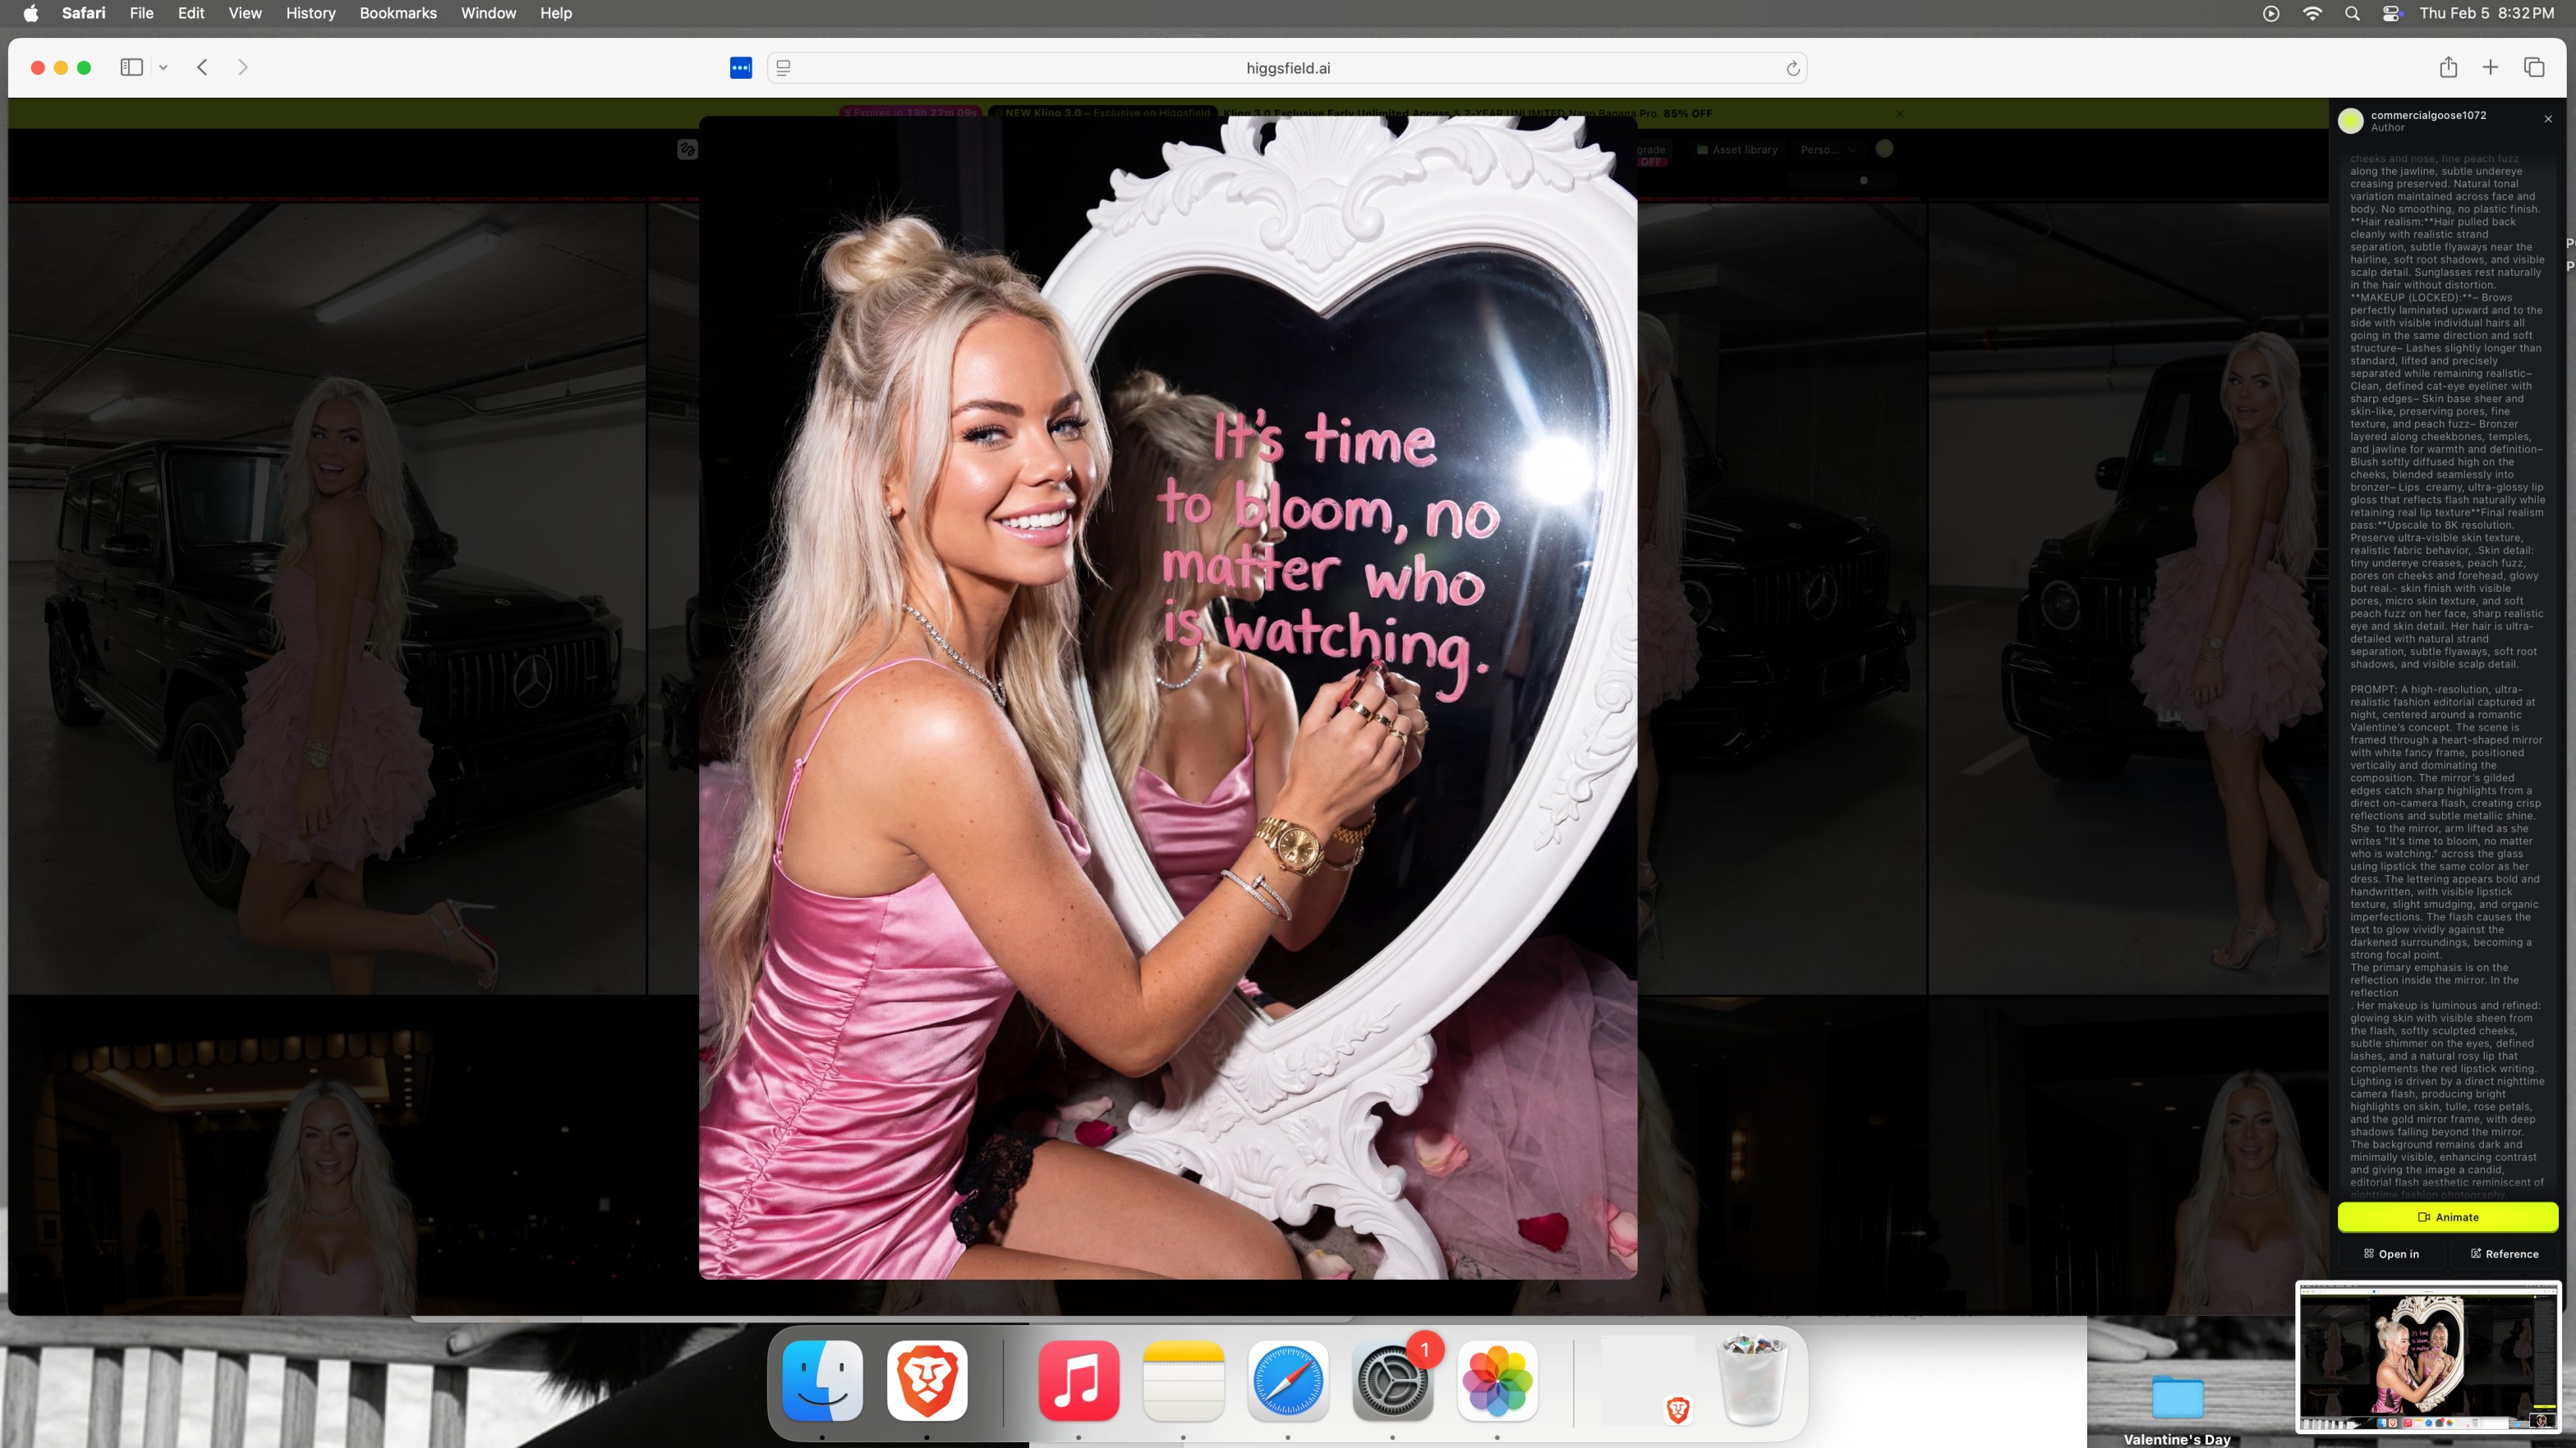Click the commercialgoose1072 author avatar
2576x1448 pixels.
[x=2351, y=121]
